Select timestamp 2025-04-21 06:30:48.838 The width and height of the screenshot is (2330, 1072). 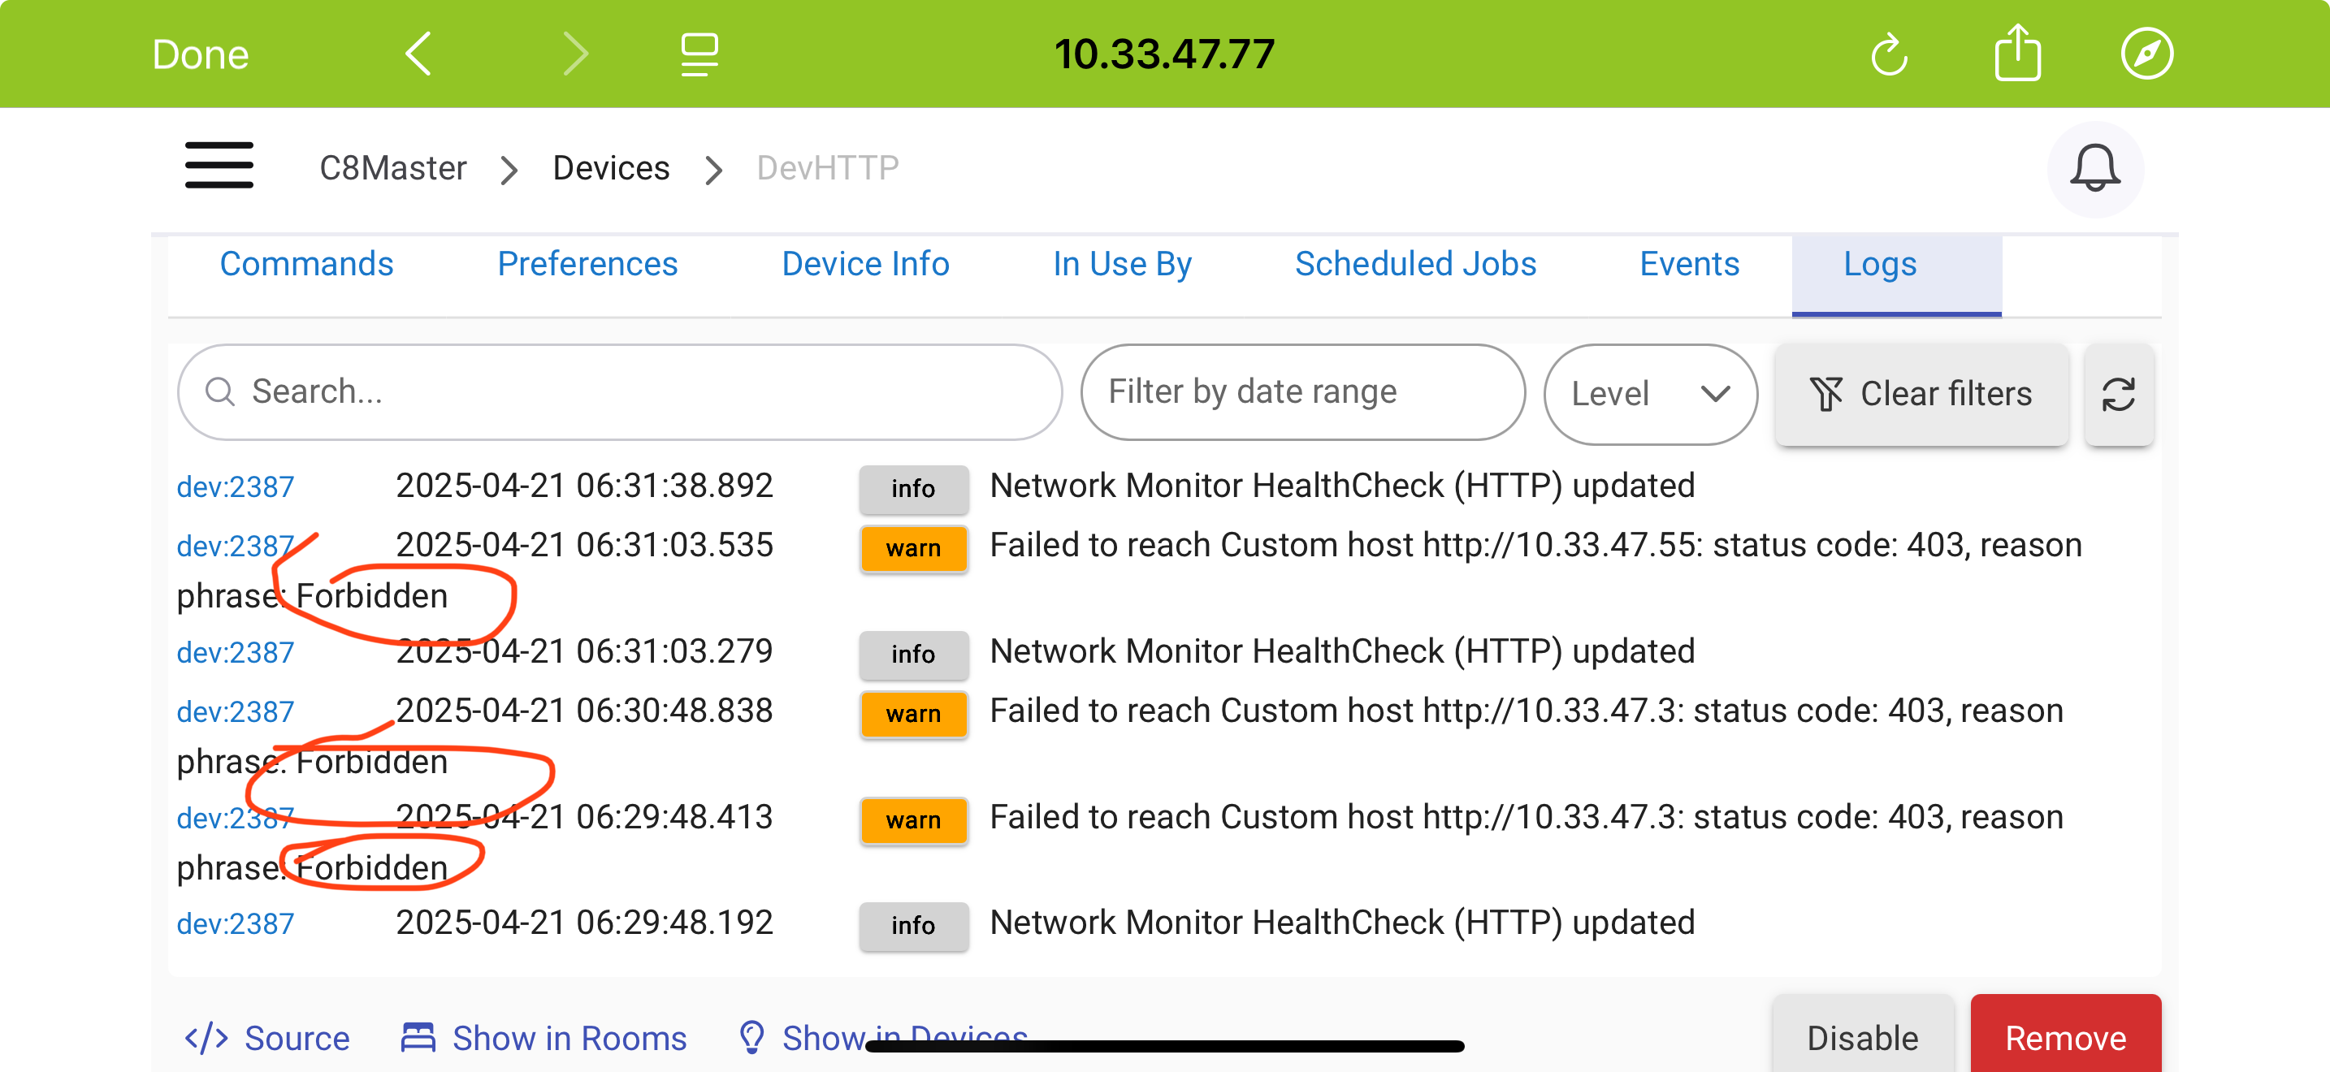[x=584, y=711]
